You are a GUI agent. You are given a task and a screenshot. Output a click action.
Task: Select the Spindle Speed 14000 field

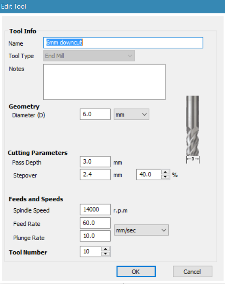coord(95,210)
